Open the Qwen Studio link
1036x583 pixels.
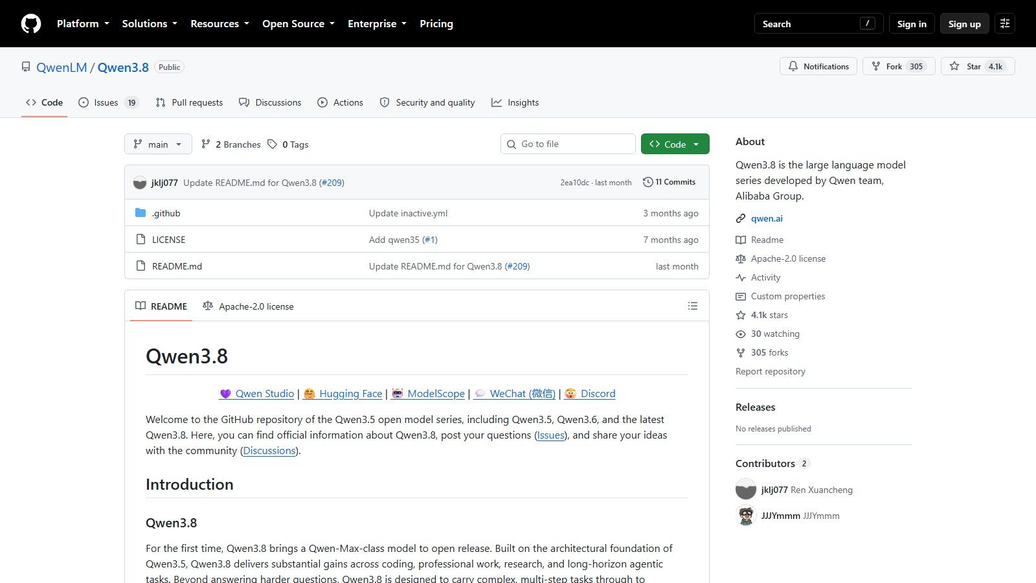(x=257, y=394)
